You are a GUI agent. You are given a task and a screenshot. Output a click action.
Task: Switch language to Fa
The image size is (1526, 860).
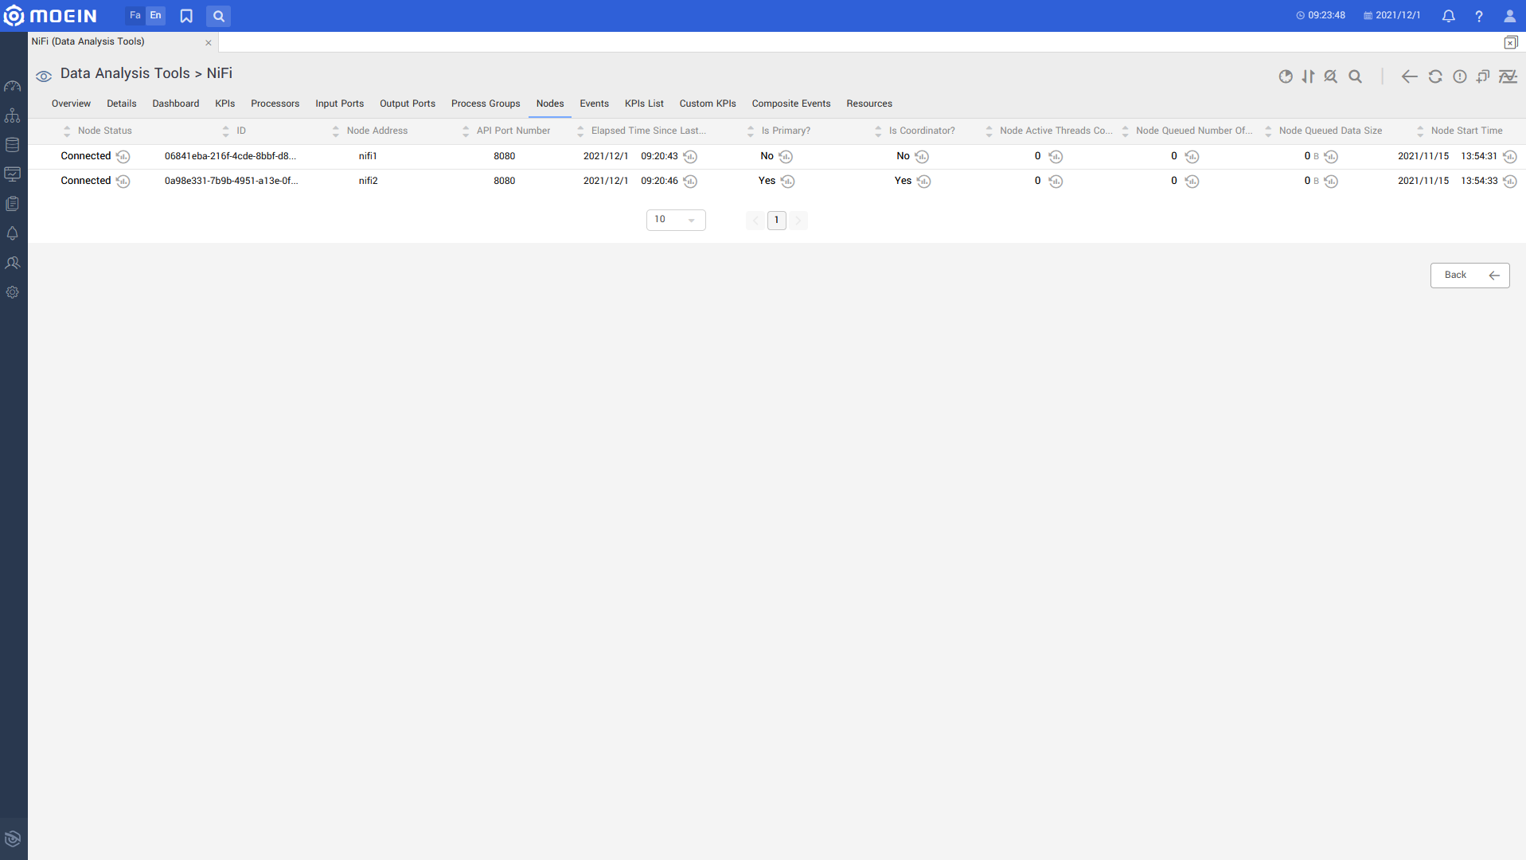[x=135, y=15]
